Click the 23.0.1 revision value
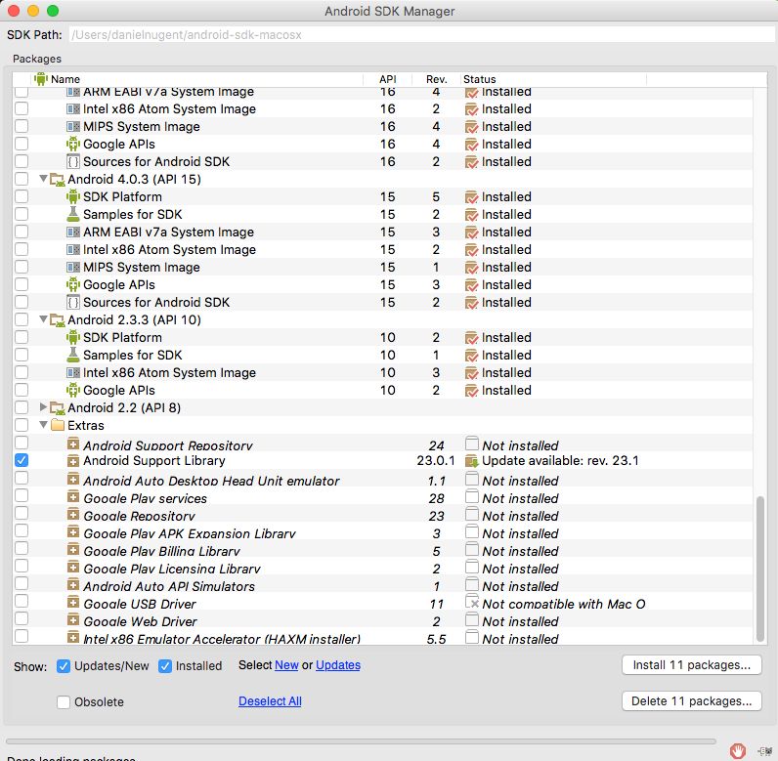Viewport: 778px width, 761px height. click(436, 461)
